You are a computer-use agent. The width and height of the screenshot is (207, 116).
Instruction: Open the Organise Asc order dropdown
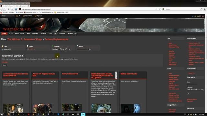pyautogui.click(x=65, y=49)
